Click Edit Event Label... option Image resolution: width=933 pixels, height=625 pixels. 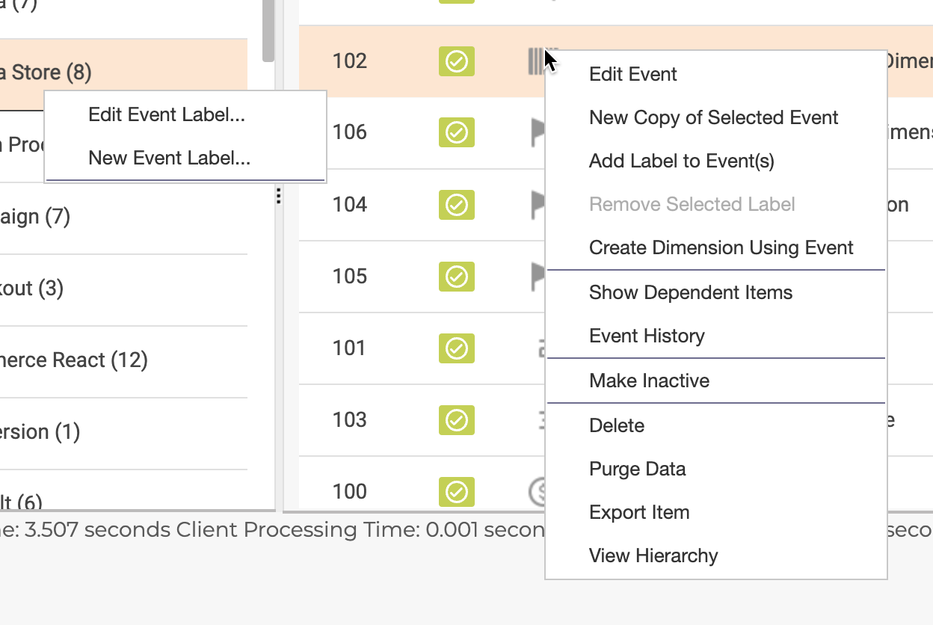coord(167,114)
